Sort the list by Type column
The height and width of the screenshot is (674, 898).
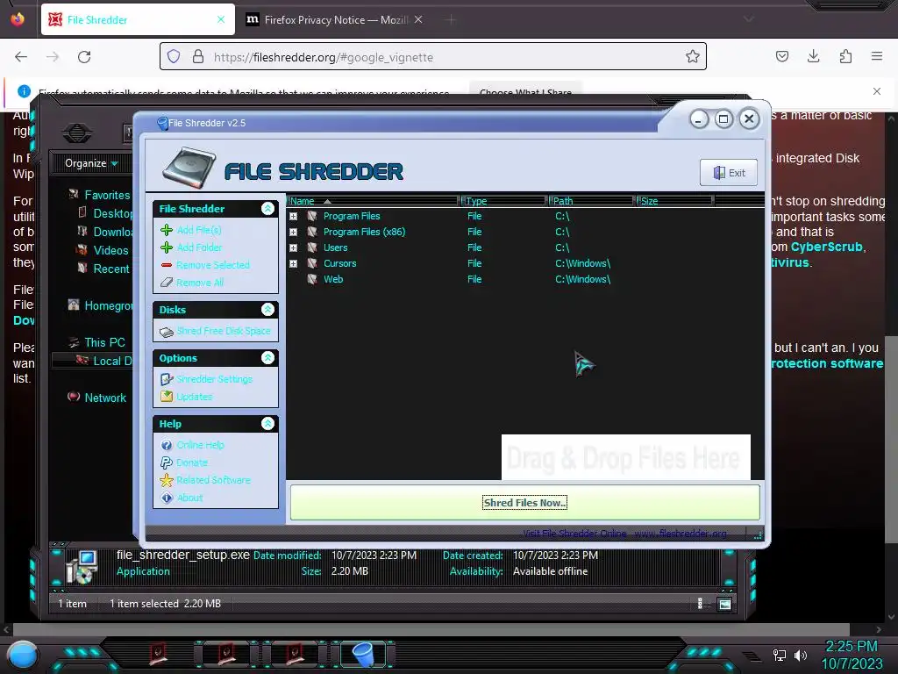[x=504, y=201]
